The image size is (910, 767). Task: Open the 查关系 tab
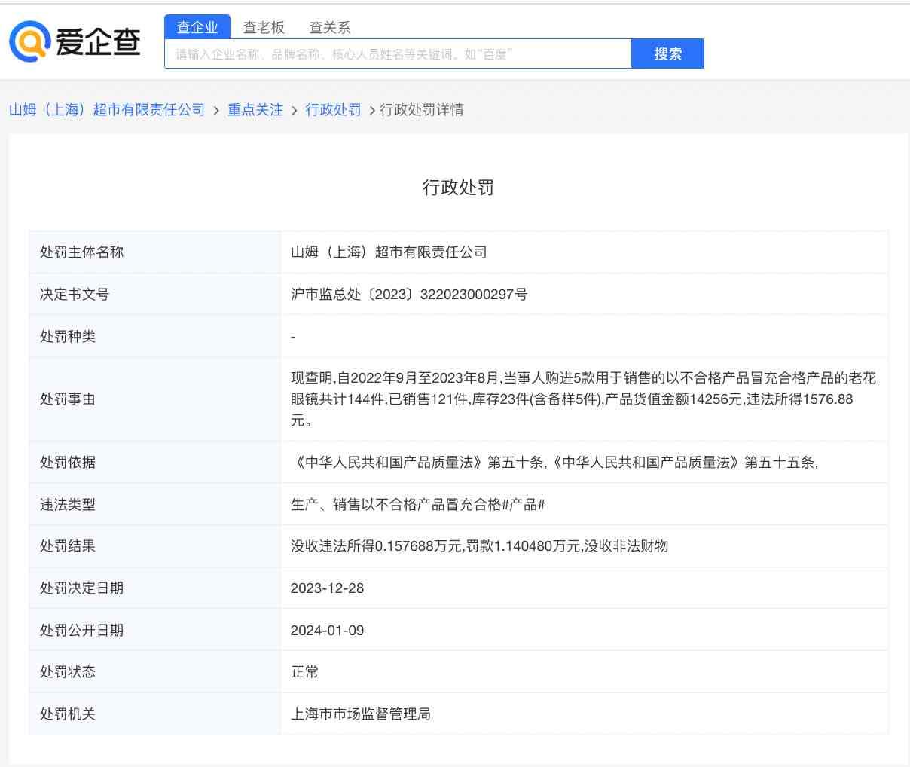(329, 27)
